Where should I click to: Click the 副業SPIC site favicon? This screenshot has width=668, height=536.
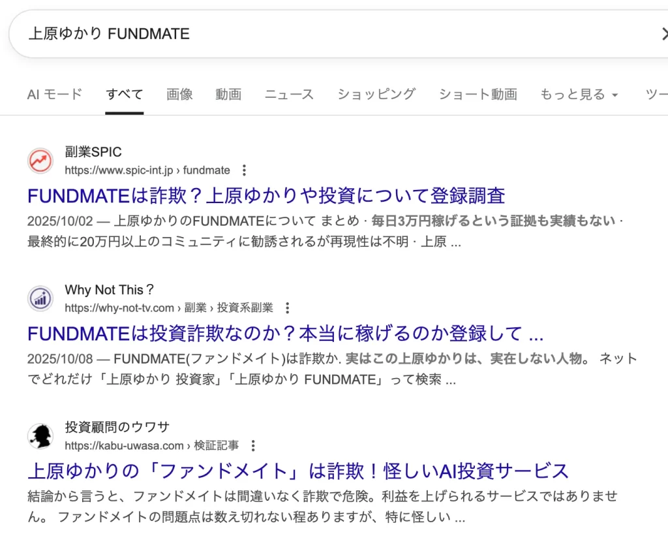tap(40, 161)
